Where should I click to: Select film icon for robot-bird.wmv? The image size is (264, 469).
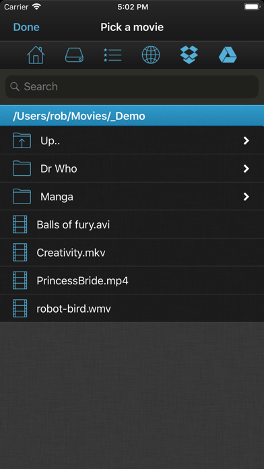pos(20,309)
